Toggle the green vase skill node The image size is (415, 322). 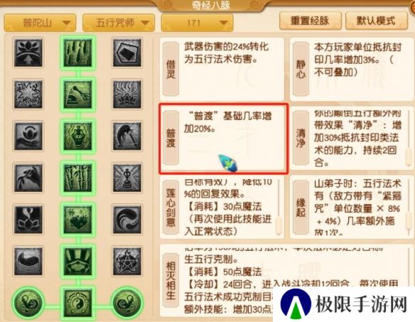[x=77, y=136]
